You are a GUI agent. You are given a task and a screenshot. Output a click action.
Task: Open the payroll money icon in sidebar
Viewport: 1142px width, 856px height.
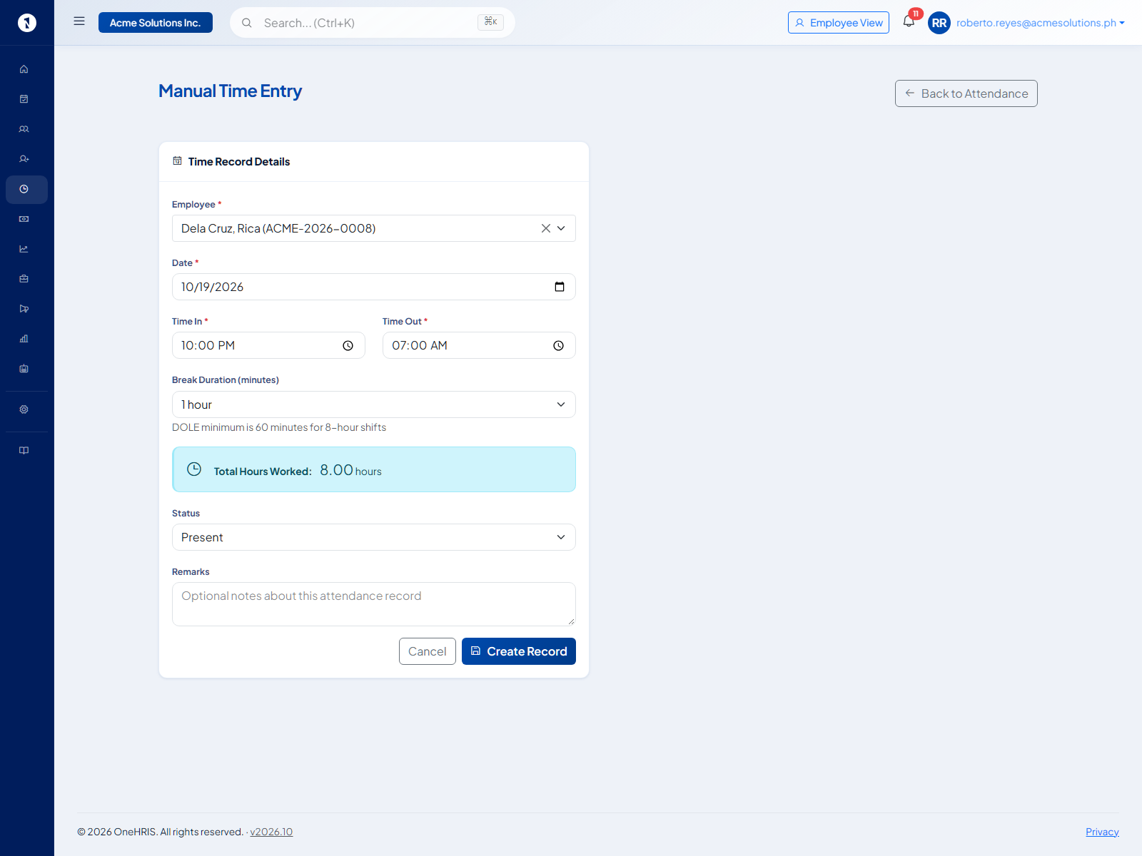click(24, 219)
